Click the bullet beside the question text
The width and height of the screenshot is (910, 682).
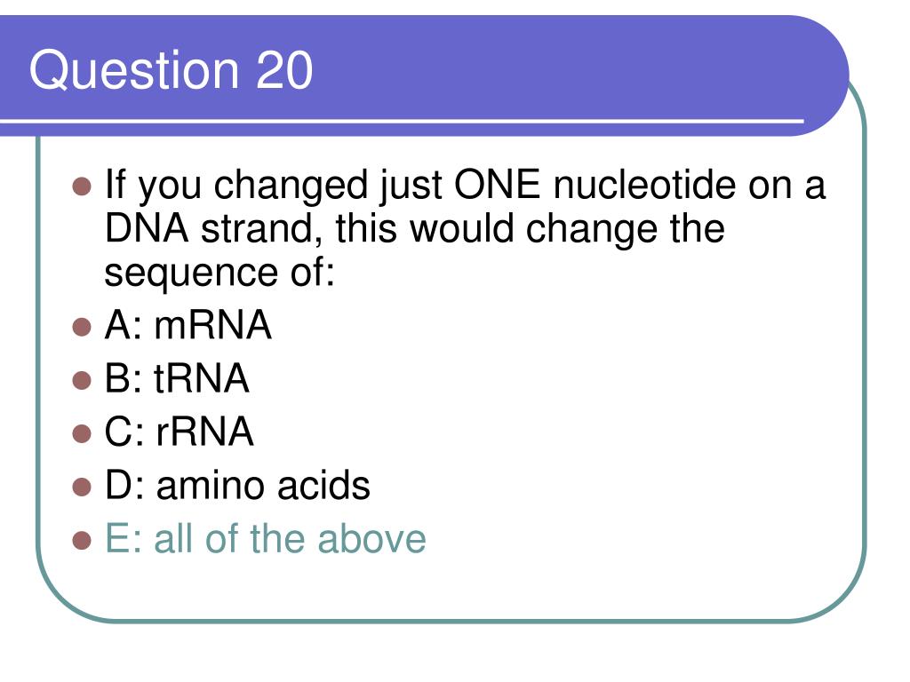click(x=82, y=187)
